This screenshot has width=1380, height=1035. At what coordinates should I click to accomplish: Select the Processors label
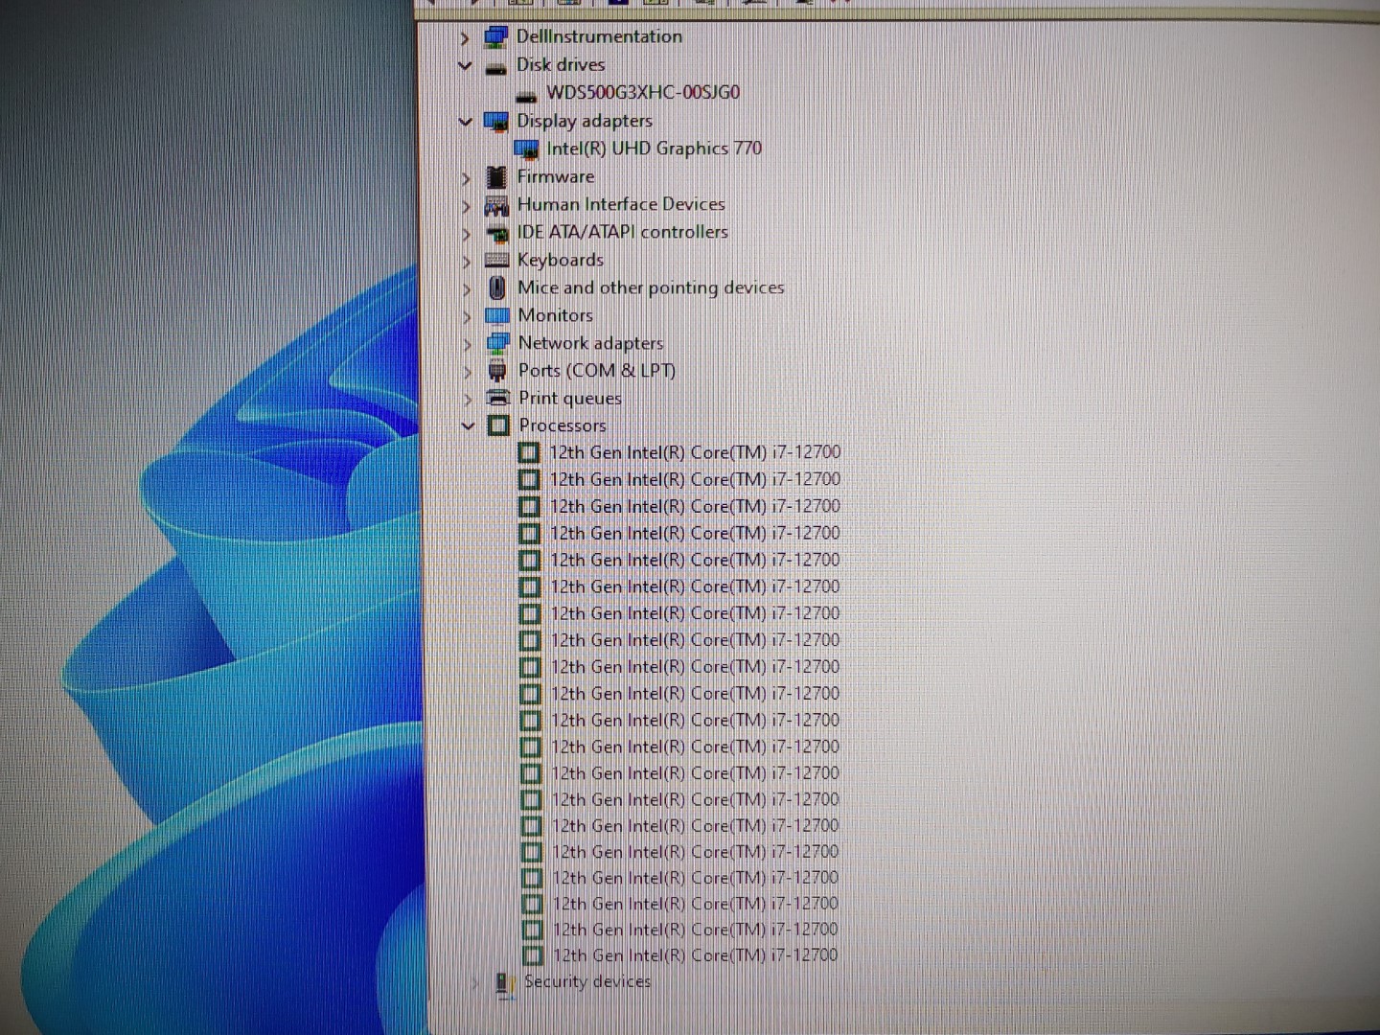click(x=563, y=425)
